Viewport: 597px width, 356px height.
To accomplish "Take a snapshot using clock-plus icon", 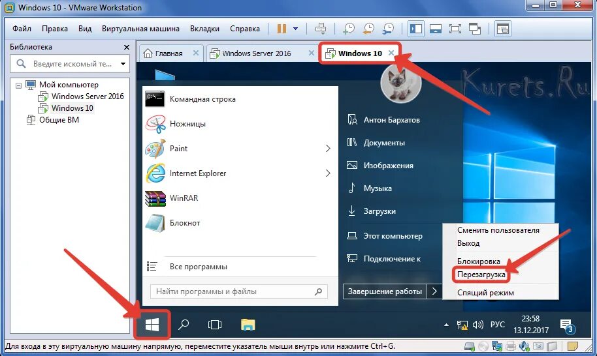I will (x=348, y=29).
